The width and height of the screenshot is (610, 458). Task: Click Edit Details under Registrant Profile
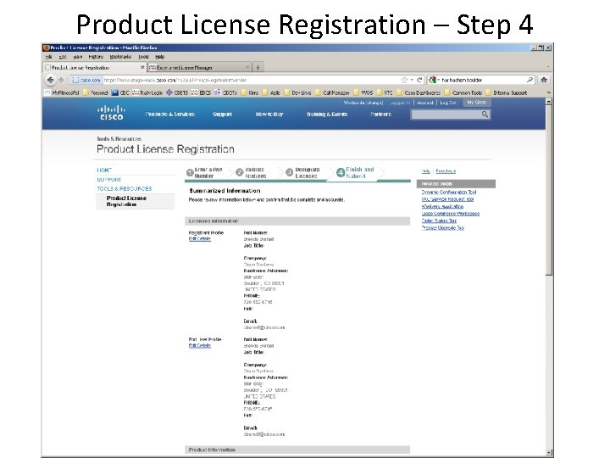[200, 238]
